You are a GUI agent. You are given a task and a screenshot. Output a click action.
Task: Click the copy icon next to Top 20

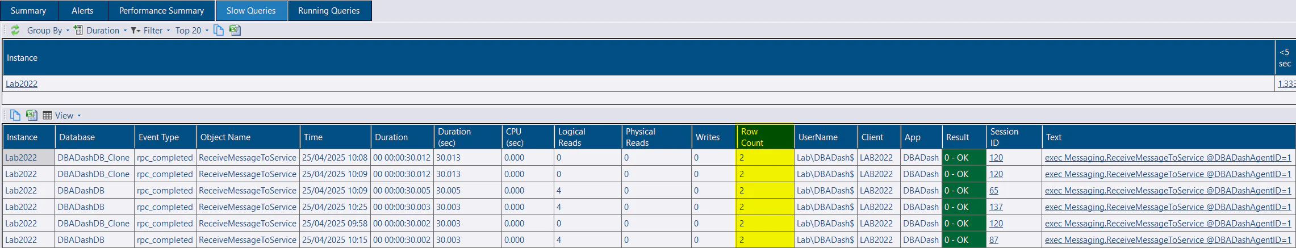[219, 30]
